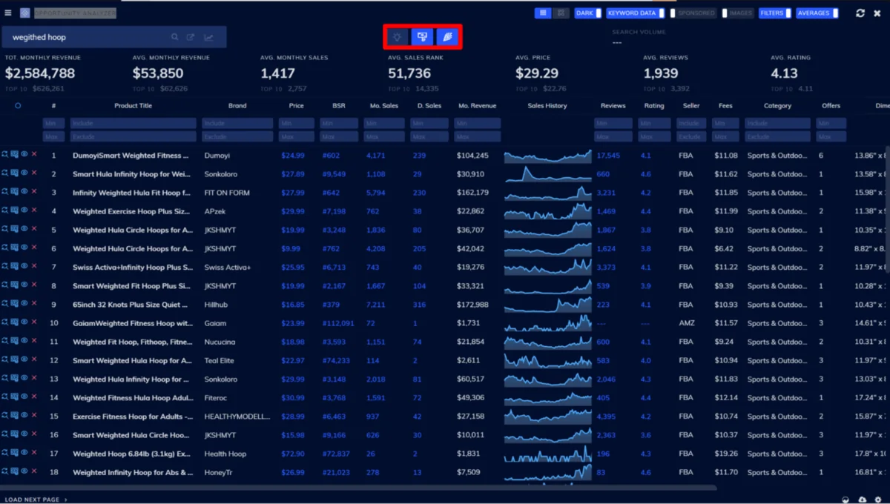Click the share/export icon in the highlighted toolbar

[x=421, y=36]
